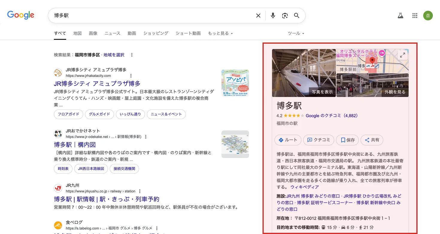The height and width of the screenshot is (234, 440).
Task: Open Google apps grid icon
Action: [x=415, y=16]
